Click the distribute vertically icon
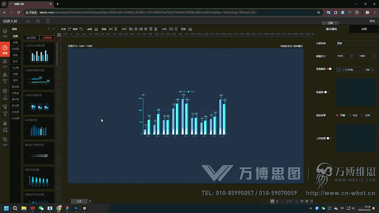Viewport: 379px width, 213px height. 176,29
